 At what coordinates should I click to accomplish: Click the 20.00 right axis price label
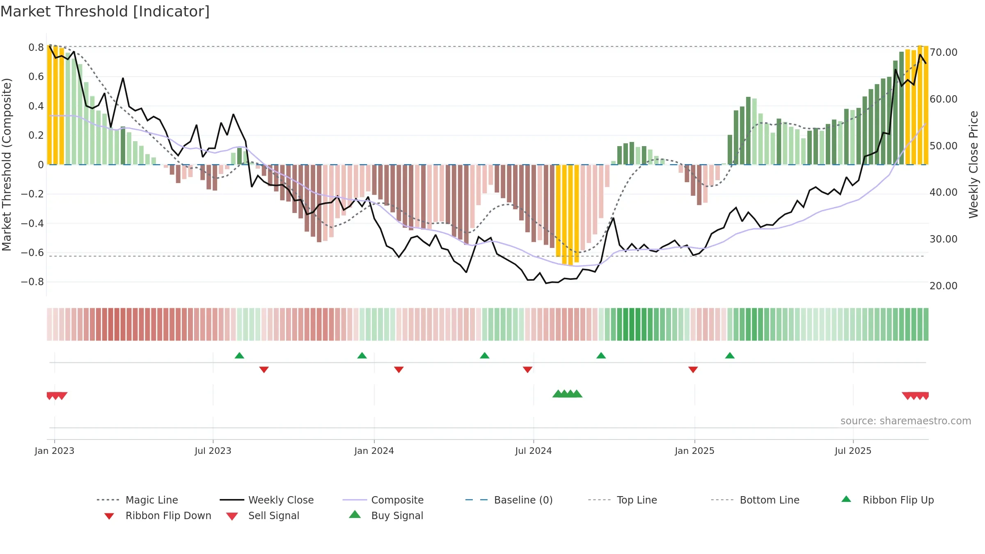pyautogui.click(x=944, y=286)
